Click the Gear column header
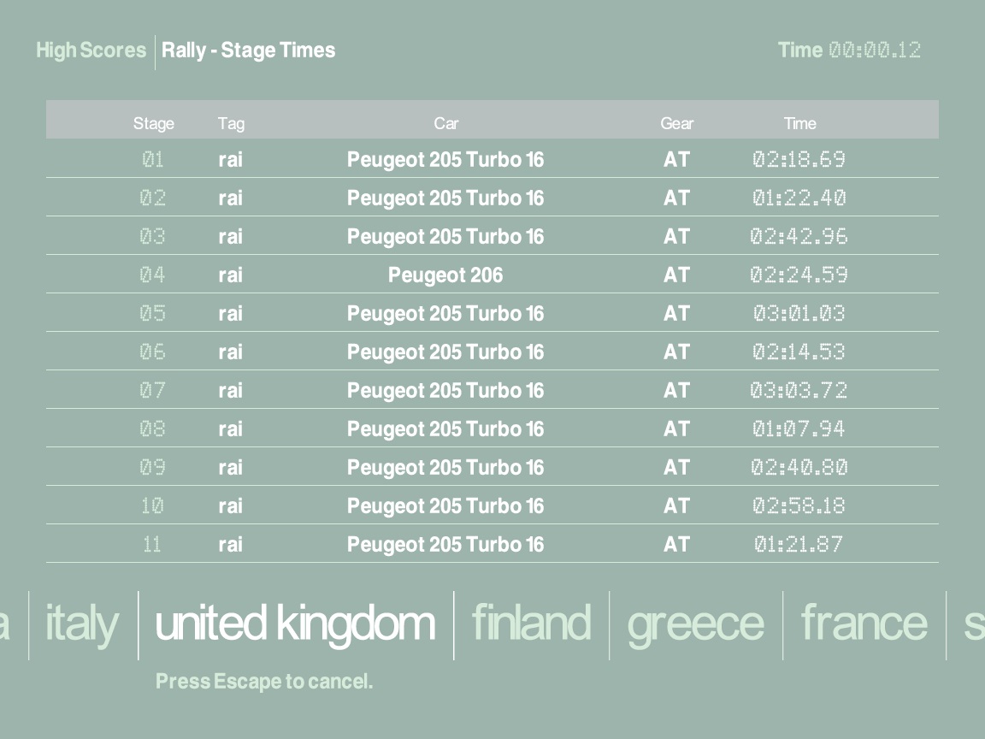 coord(676,123)
